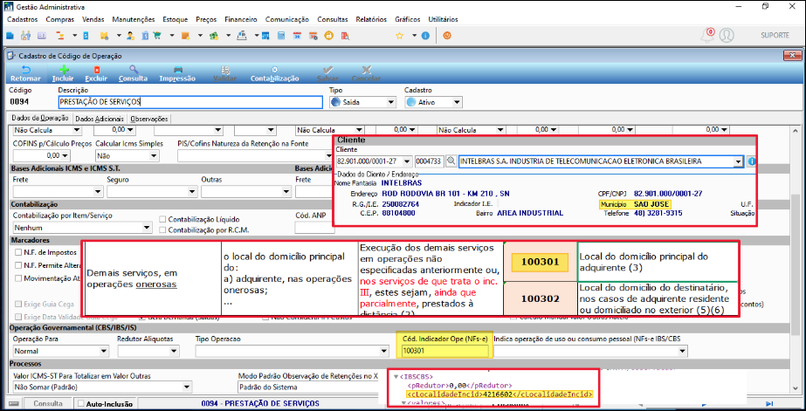This screenshot has height=411, width=806.
Task: Click the shopping cart icon in main toolbar
Action: pyautogui.click(x=157, y=36)
